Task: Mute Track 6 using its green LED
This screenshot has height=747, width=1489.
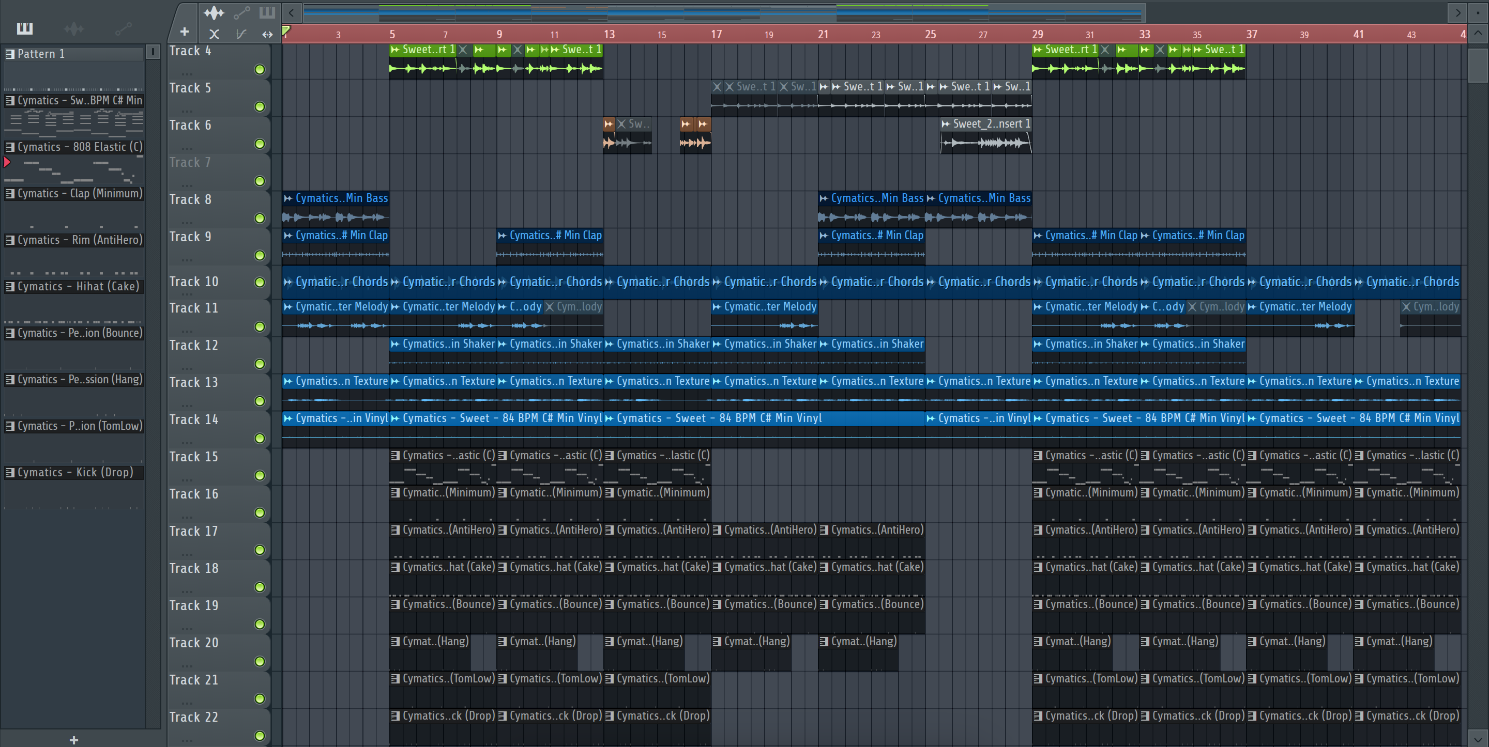Action: click(x=260, y=143)
